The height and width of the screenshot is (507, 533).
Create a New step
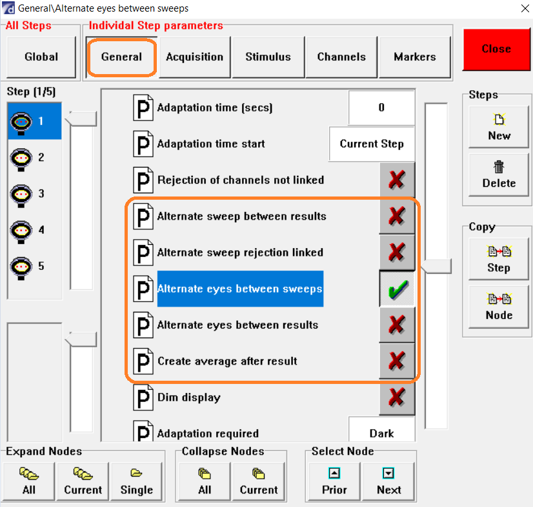[x=499, y=127]
